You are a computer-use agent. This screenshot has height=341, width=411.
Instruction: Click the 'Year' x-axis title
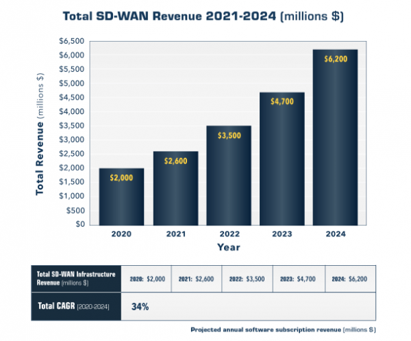(229, 247)
